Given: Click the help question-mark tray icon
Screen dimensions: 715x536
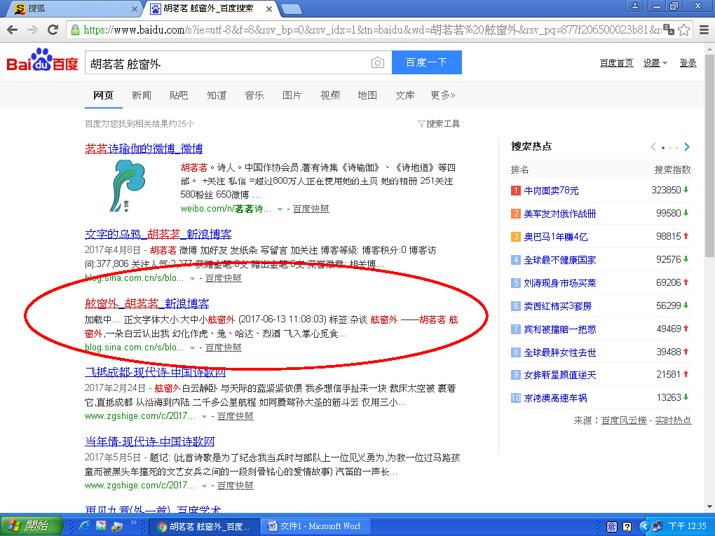Looking at the screenshot, I should [x=627, y=527].
